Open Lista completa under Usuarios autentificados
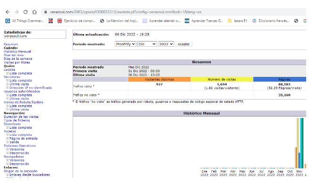The height and width of the screenshot is (183, 309). click(x=20, y=95)
